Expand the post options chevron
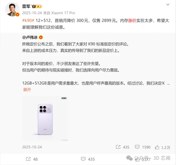Screen dimensions: 176x165 pos(168,5)
